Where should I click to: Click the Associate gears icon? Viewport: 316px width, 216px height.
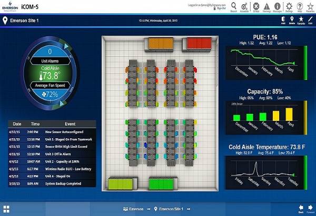[244, 6]
